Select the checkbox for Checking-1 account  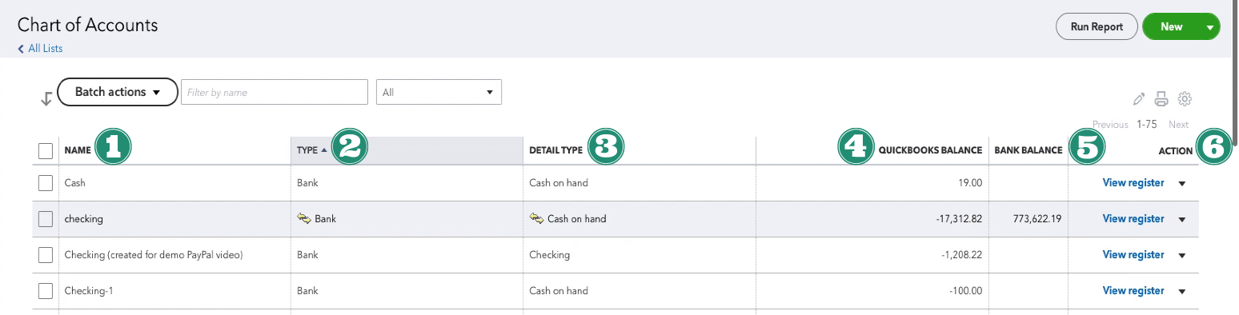click(46, 291)
